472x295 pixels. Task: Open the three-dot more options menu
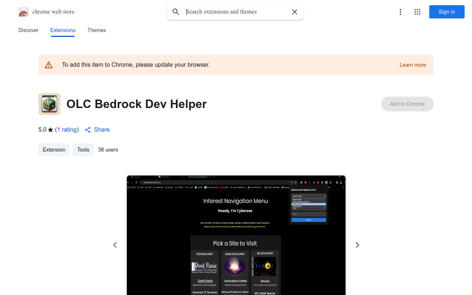400,12
